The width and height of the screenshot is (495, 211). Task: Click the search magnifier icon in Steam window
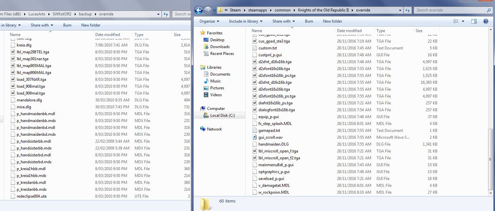coord(489,10)
